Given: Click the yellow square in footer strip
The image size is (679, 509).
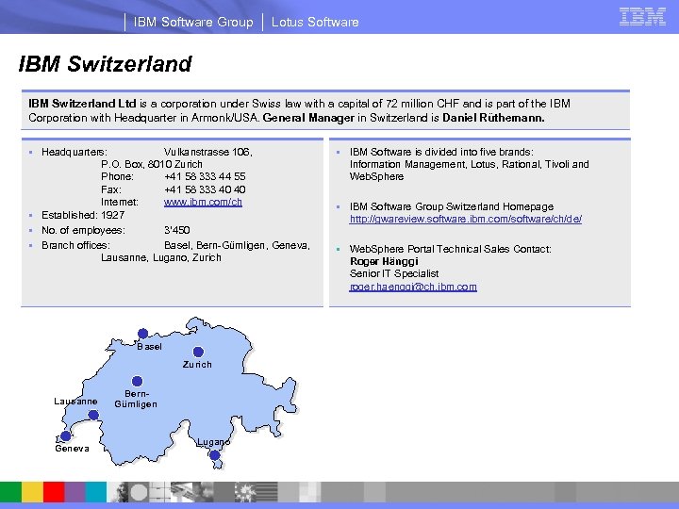Looking at the screenshot, I should click(x=32, y=492).
